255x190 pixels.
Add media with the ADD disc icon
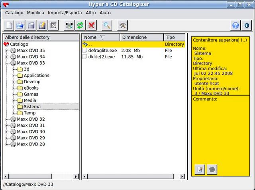69,25
